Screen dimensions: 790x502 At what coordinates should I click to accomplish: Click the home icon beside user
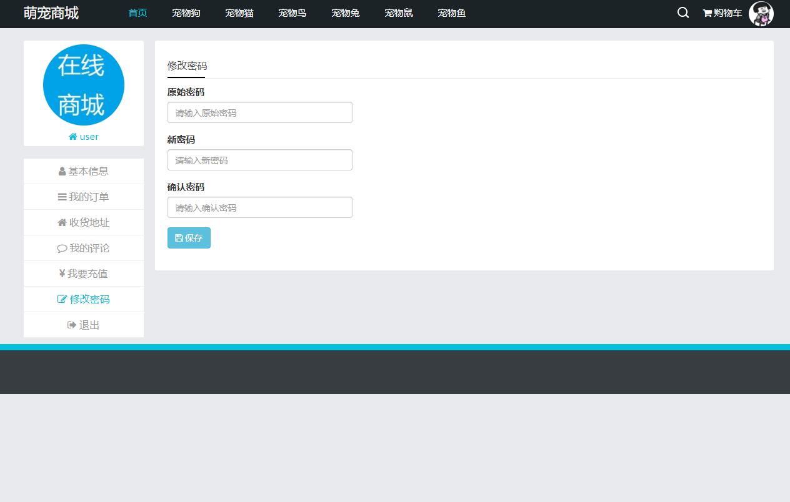[73, 137]
